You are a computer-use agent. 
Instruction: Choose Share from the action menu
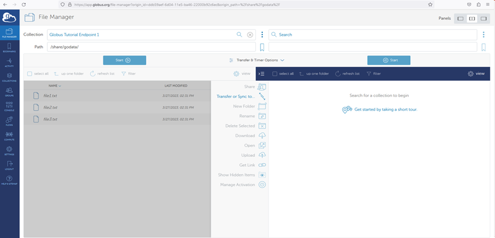click(x=249, y=87)
